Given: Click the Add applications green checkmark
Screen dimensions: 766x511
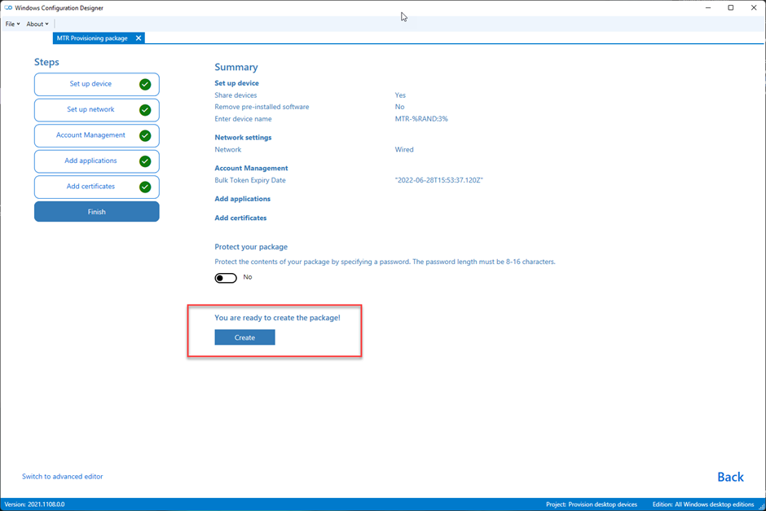Looking at the screenshot, I should point(145,161).
